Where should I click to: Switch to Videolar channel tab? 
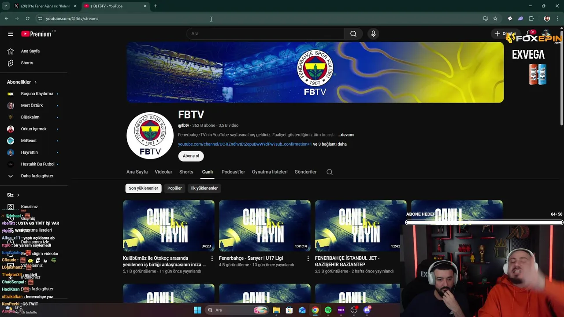163,172
